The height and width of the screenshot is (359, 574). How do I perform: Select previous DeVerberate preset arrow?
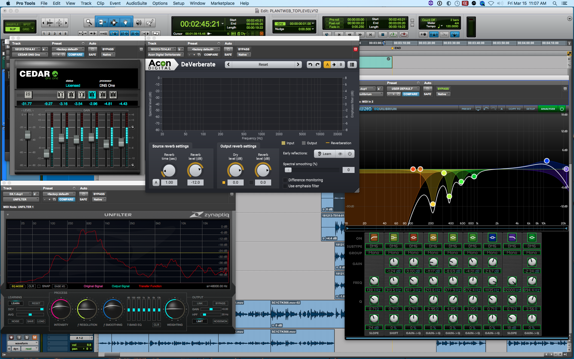tap(228, 64)
